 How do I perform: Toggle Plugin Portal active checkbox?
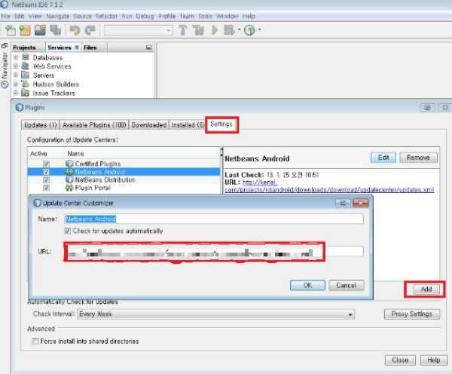click(46, 188)
